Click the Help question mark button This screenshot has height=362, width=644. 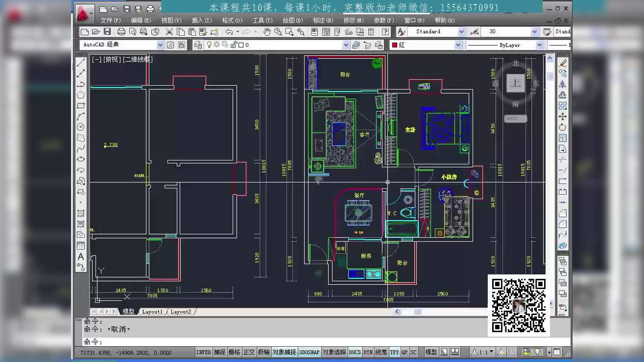[x=385, y=31]
